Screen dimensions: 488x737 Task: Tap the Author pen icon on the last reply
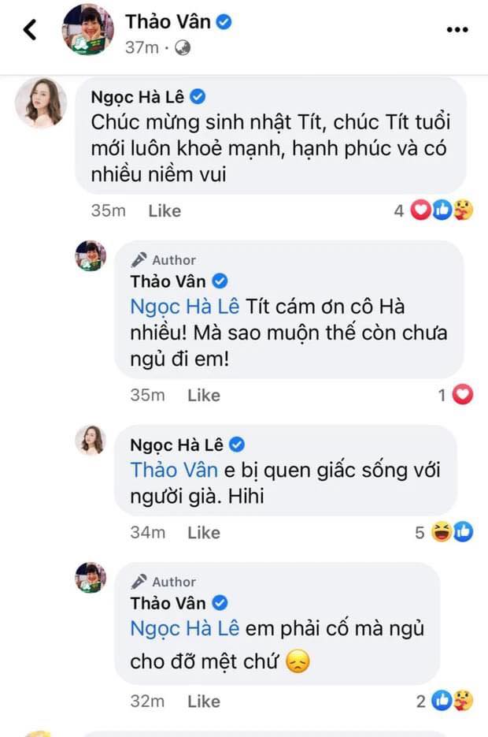[x=139, y=582]
